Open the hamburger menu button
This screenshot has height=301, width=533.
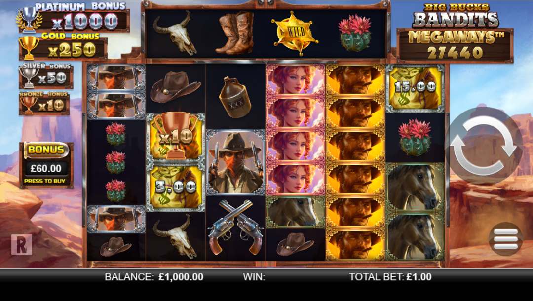coord(505,238)
